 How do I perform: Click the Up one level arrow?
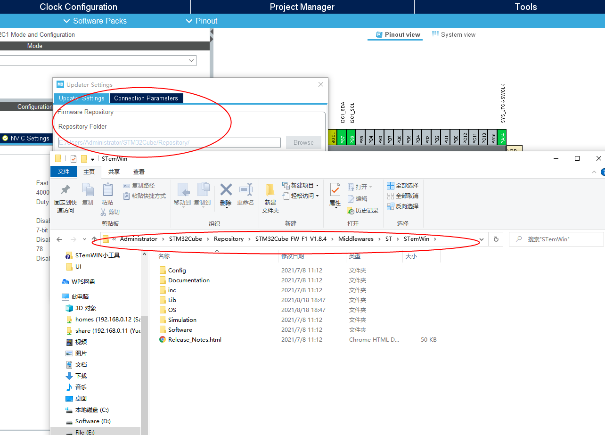point(94,239)
